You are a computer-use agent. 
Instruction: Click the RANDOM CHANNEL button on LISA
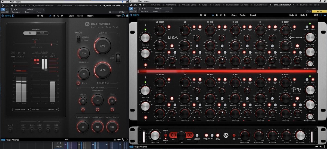click(x=197, y=135)
